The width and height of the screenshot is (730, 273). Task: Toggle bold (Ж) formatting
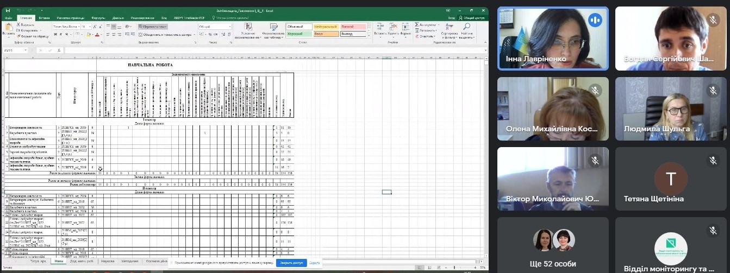coord(55,34)
